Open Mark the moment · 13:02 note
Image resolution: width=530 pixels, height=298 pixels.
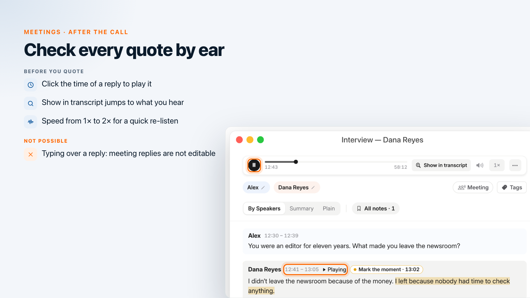point(387,270)
